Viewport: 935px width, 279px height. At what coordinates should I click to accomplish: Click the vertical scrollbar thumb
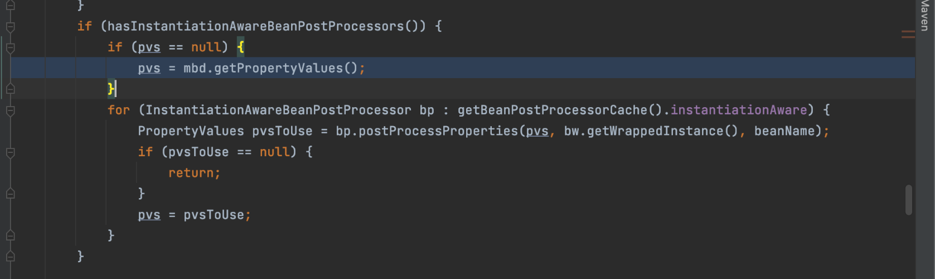909,200
